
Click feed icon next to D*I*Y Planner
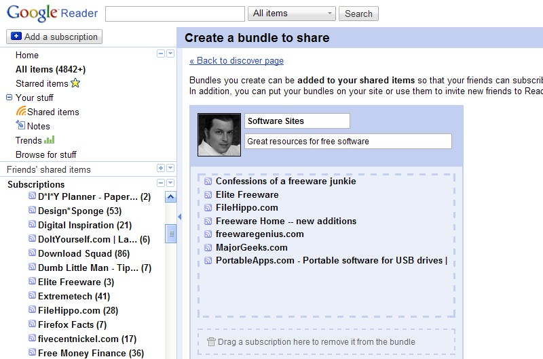tap(32, 196)
